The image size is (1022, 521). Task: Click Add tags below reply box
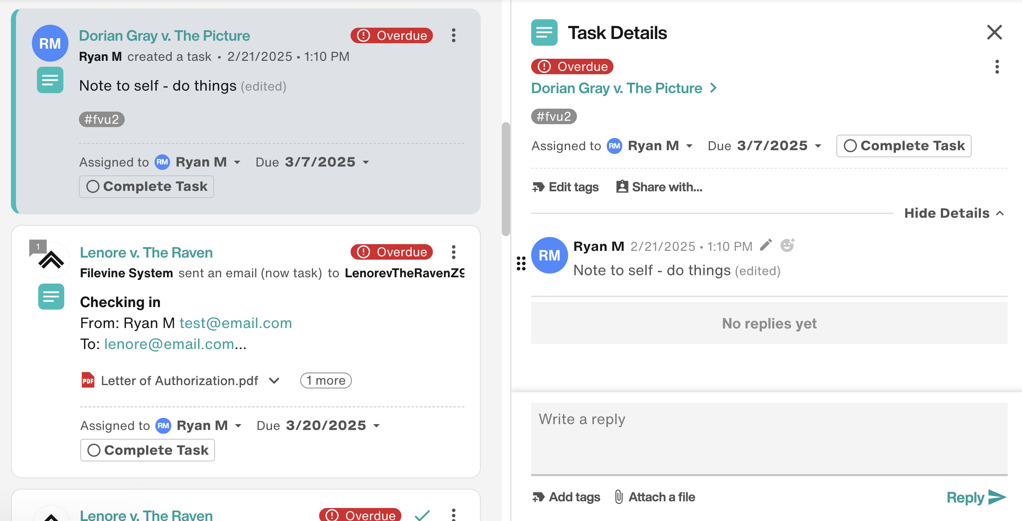coord(566,497)
